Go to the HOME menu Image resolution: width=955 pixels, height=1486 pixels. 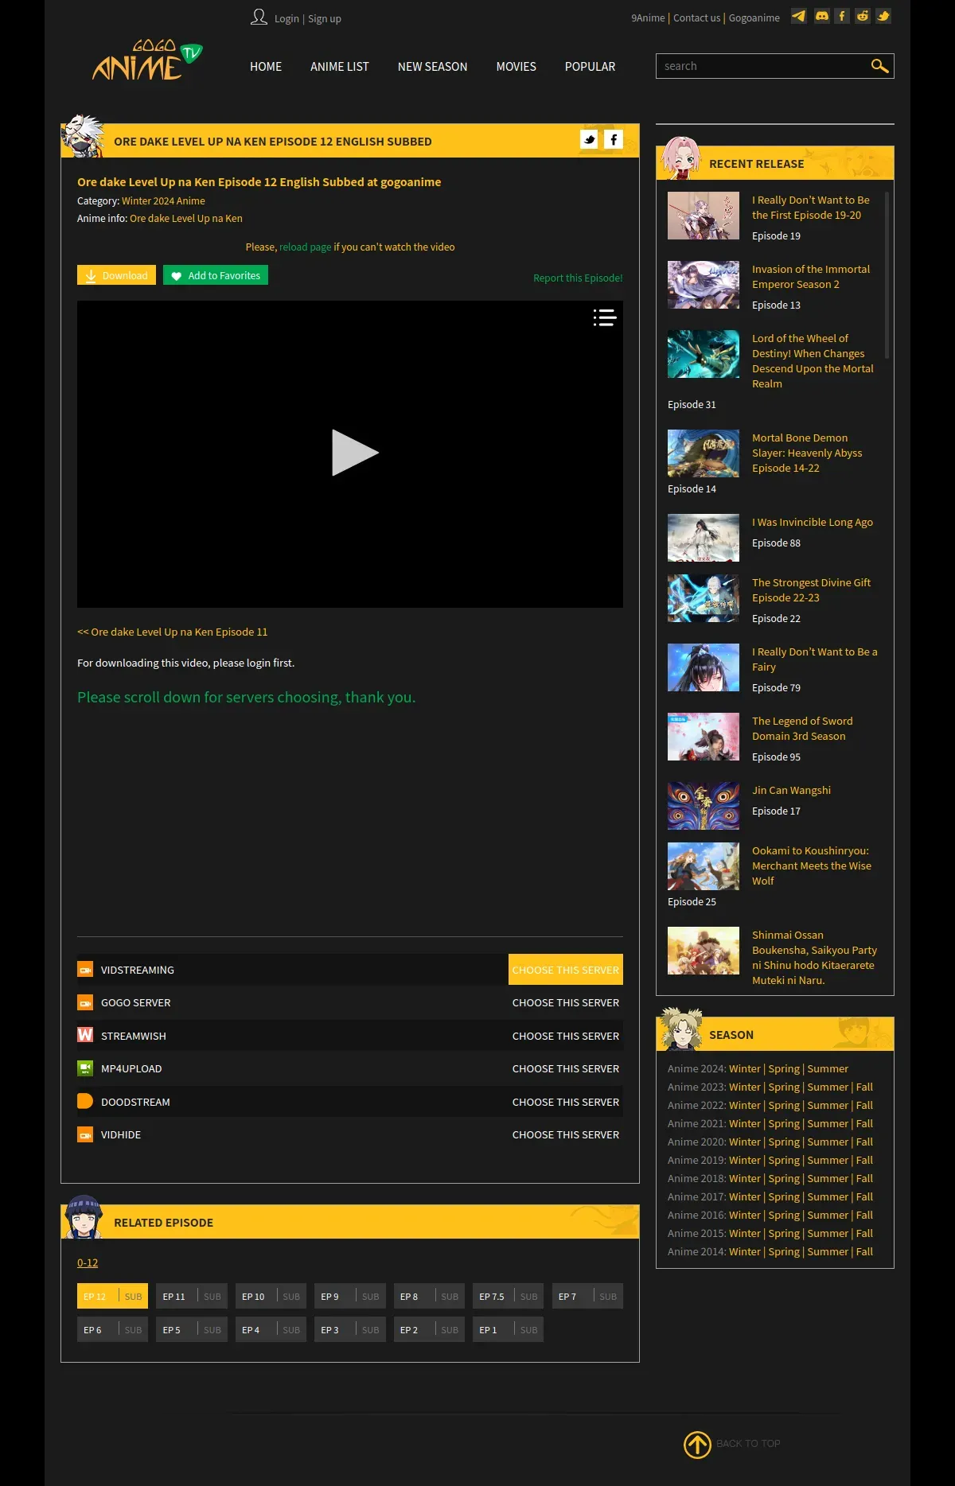tap(266, 67)
